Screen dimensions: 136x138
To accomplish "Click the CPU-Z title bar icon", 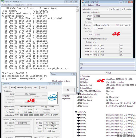I will tap(3, 84).
